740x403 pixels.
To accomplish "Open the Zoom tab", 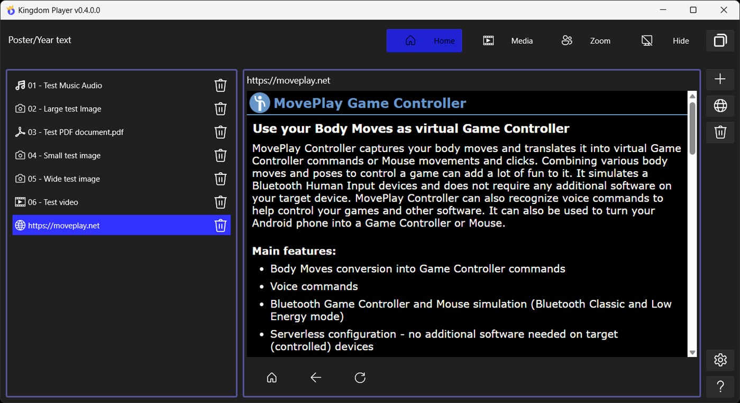I will pos(586,41).
